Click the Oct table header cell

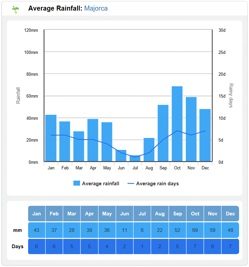tap(195, 213)
